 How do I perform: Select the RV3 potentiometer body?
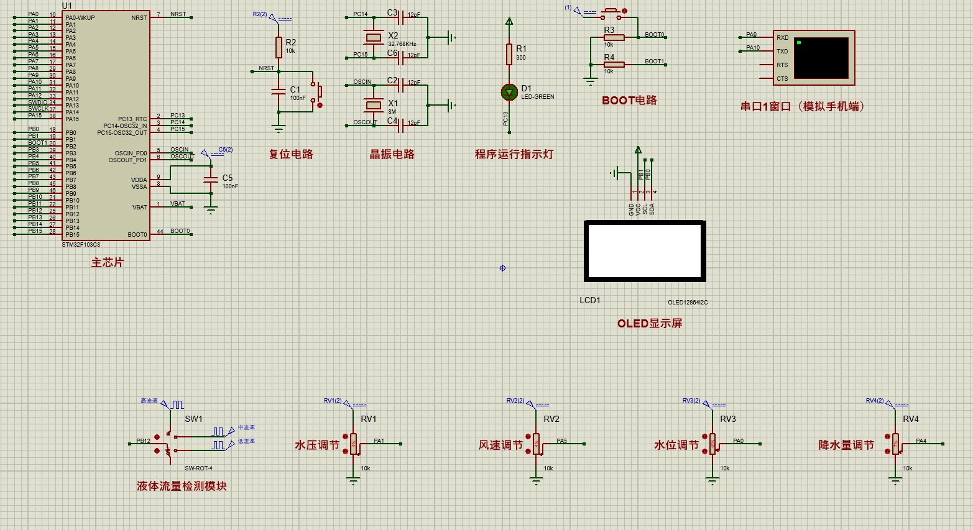pos(713,444)
